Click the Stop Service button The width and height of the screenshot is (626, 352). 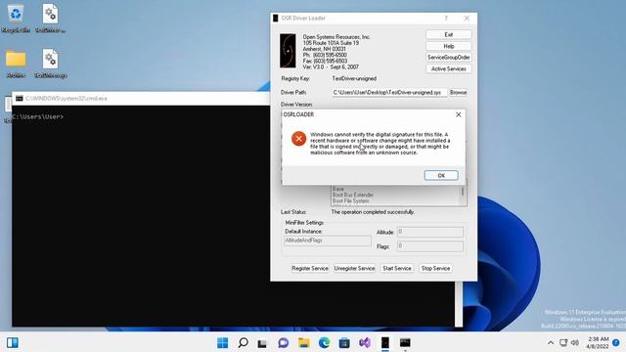tap(435, 268)
